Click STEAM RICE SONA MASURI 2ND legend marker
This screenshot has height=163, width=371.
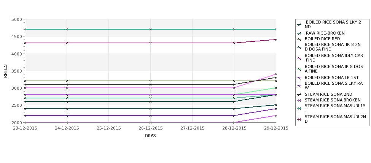coord(299,119)
